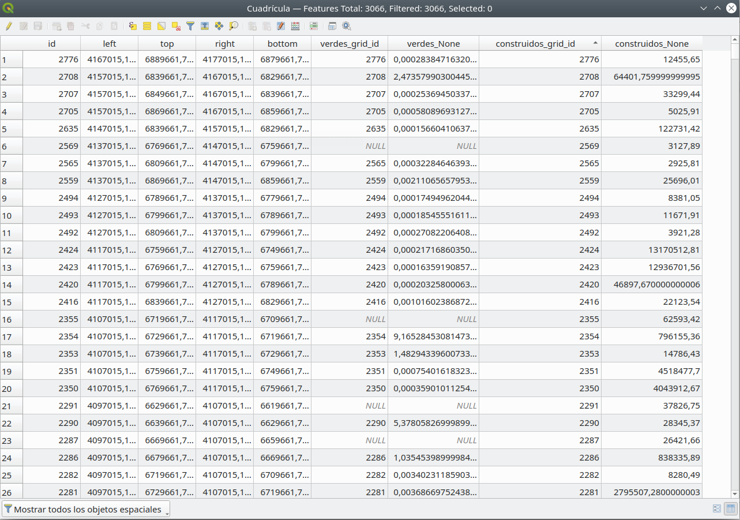Open the field calculator abacus icon
The image size is (740, 520).
click(x=295, y=26)
